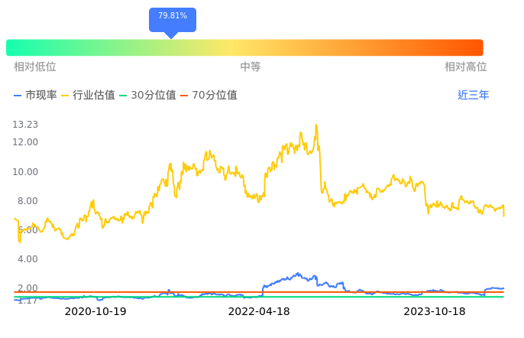Click the 相对低位 label
Viewport: 524px width, 338px height.
(x=35, y=67)
